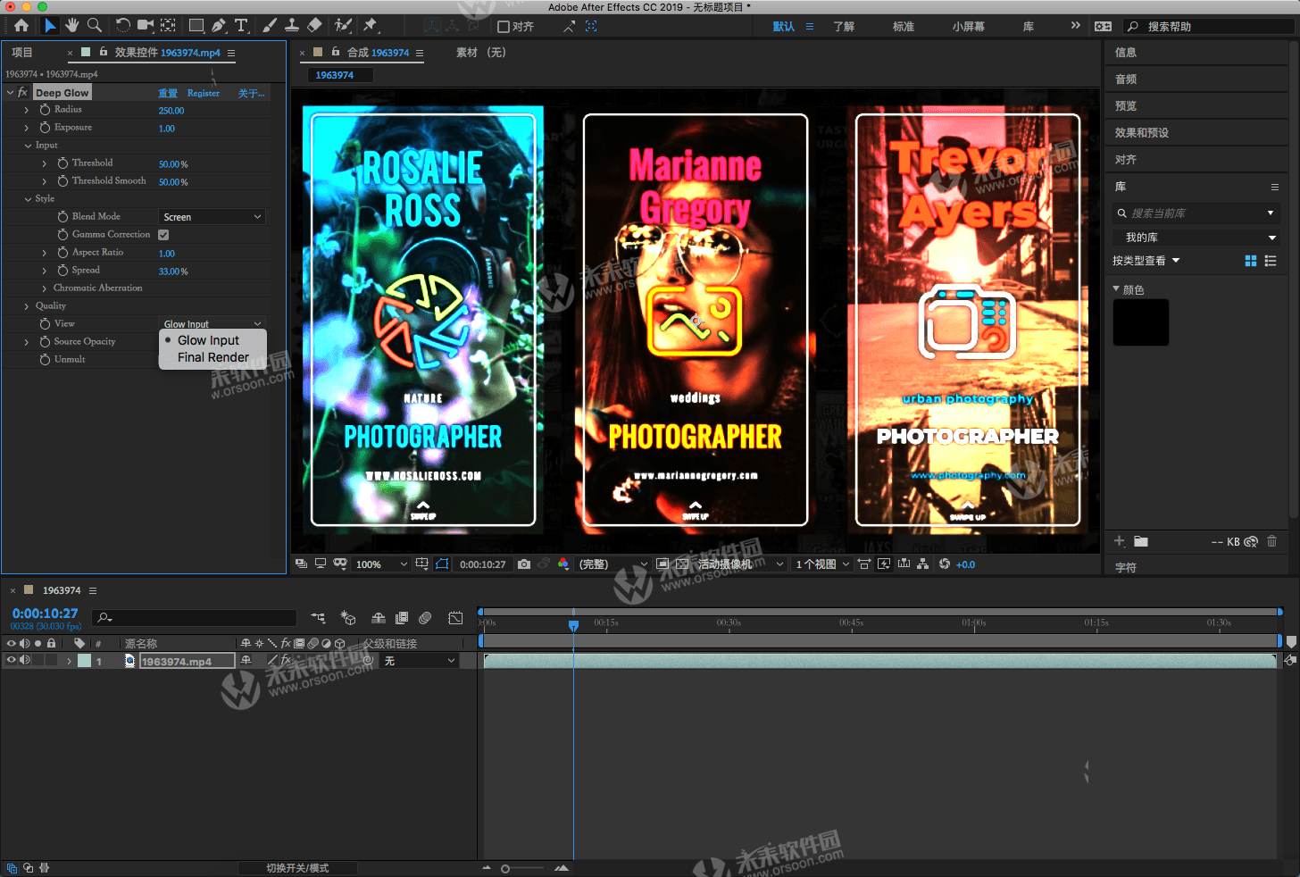
Task: Open 1个视图 view layout dropdown
Action: (822, 564)
